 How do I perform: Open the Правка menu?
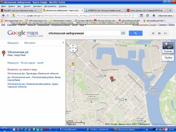point(12,6)
